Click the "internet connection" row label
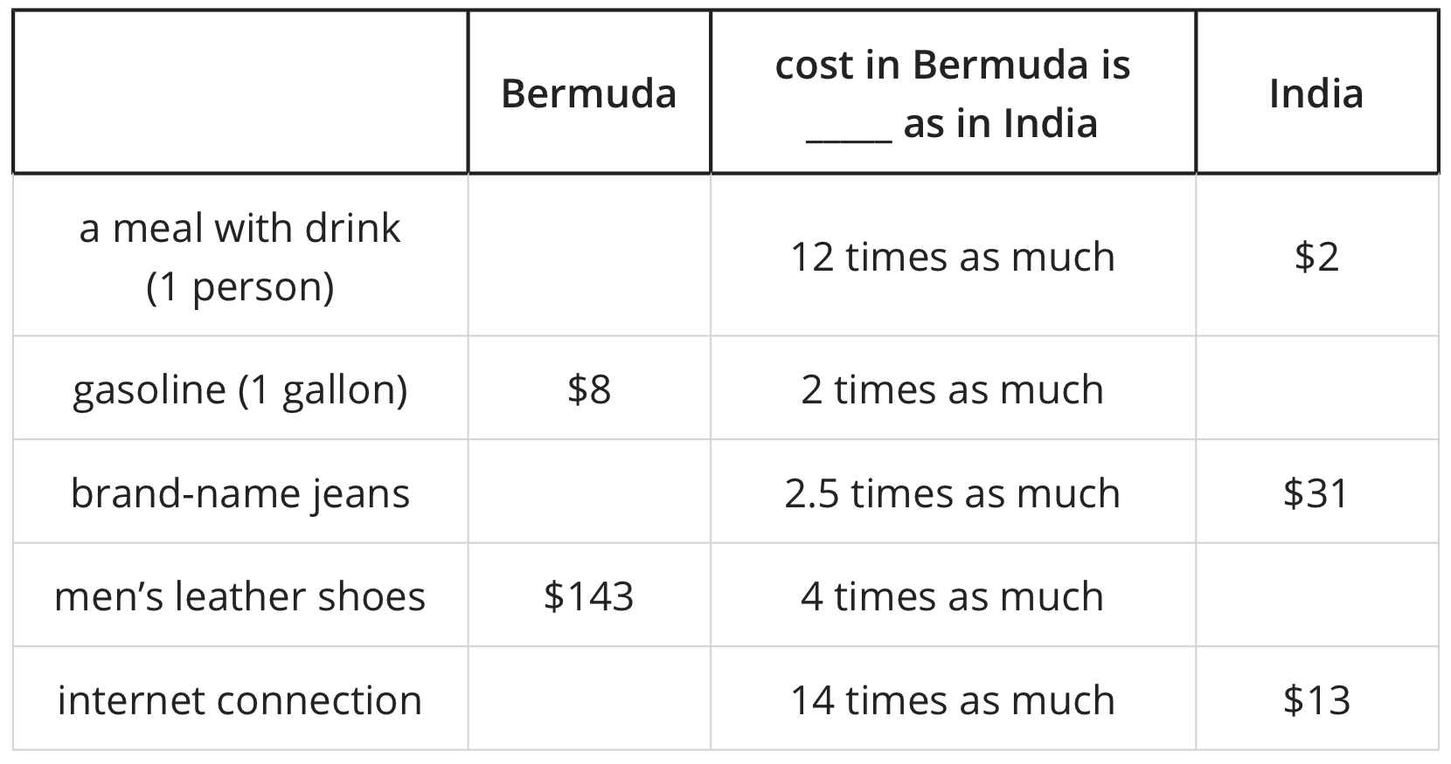Screen dimensions: 1451x764 tap(240, 700)
